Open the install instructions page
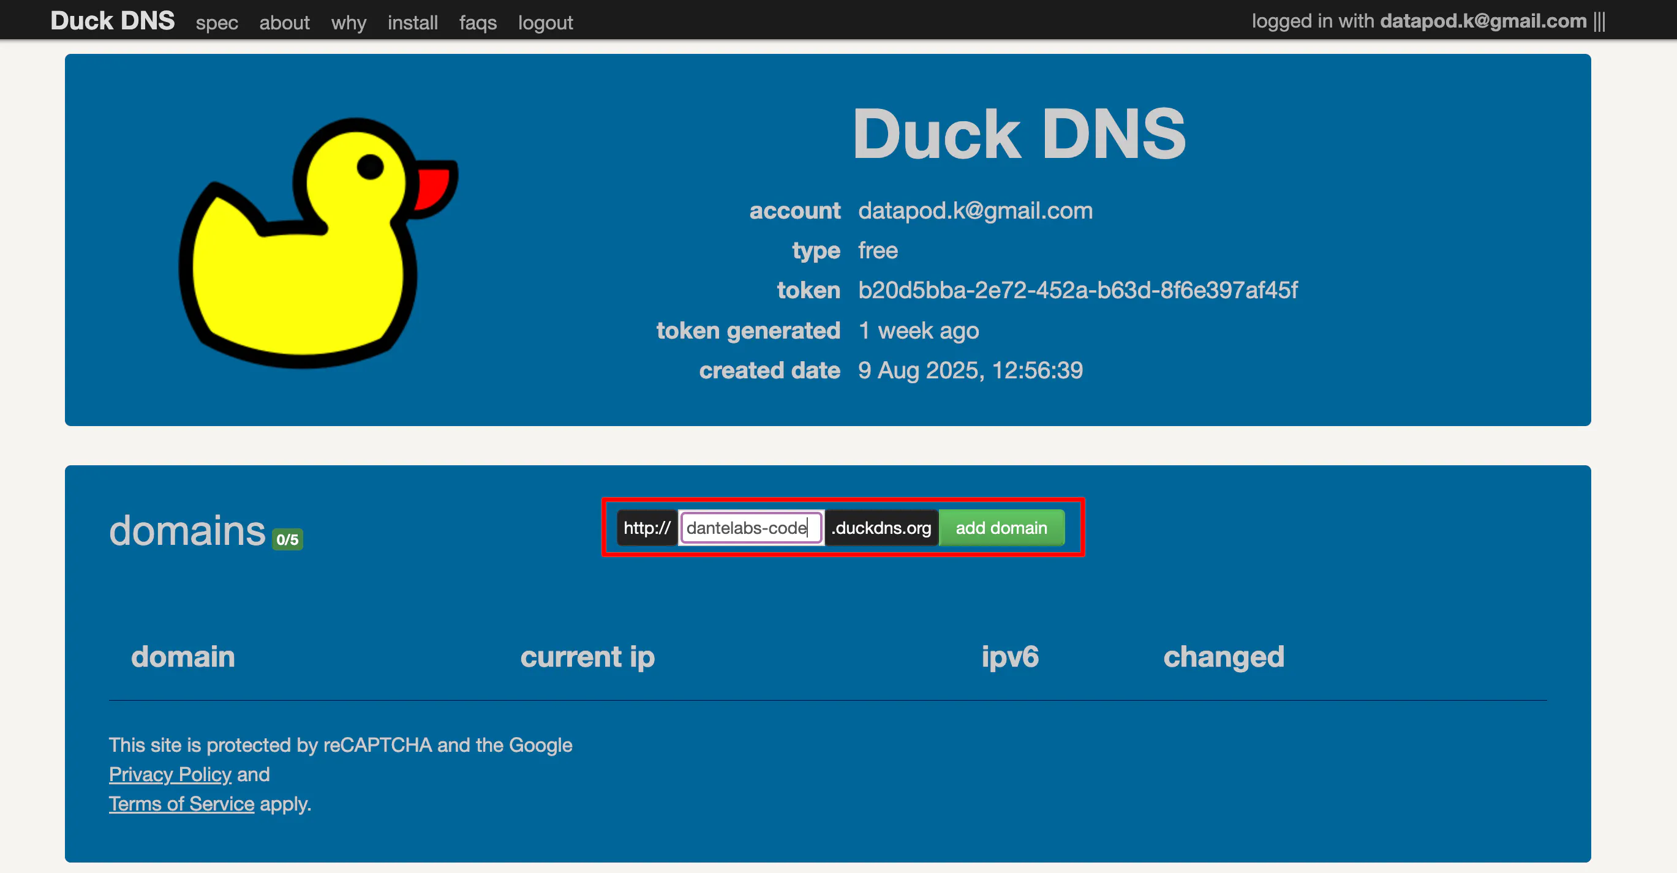The image size is (1677, 873). click(x=412, y=23)
